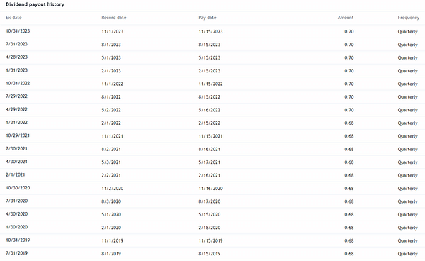This screenshot has height=261, width=425.
Task: Click the 2/2/2021 record date cell
Action: tap(111, 175)
